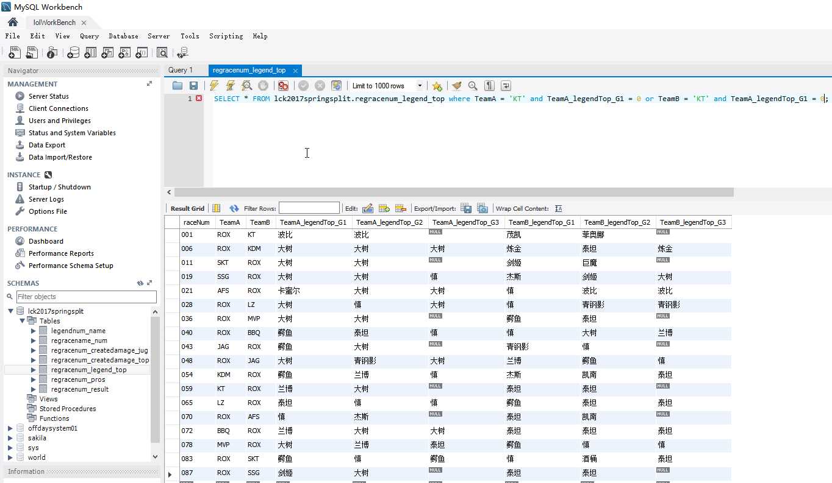Expand the regracenum_pros table
832x483 pixels.
[34, 379]
